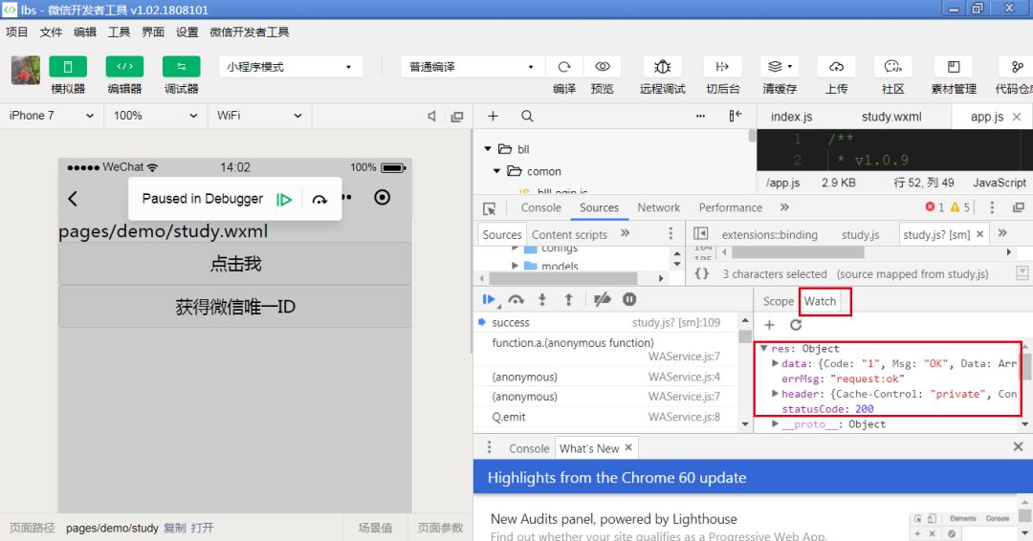Tap the 点击我 button in simulator
Screen dimensions: 1033x541
coord(235,264)
